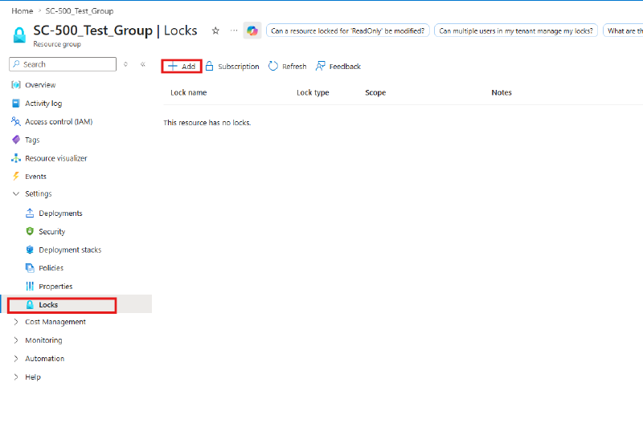Click the Properties bars icon
Viewport: 643px width, 423px height.
pos(30,286)
